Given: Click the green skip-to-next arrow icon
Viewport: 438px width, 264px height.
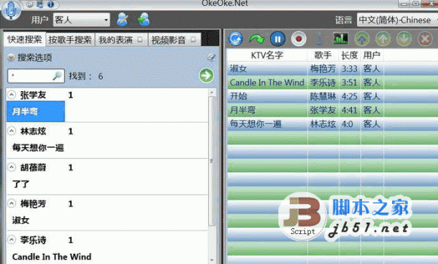Looking at the screenshot, I should 256,39.
